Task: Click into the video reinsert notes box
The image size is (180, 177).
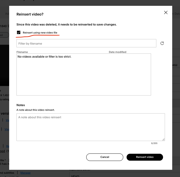Action: tap(91, 127)
